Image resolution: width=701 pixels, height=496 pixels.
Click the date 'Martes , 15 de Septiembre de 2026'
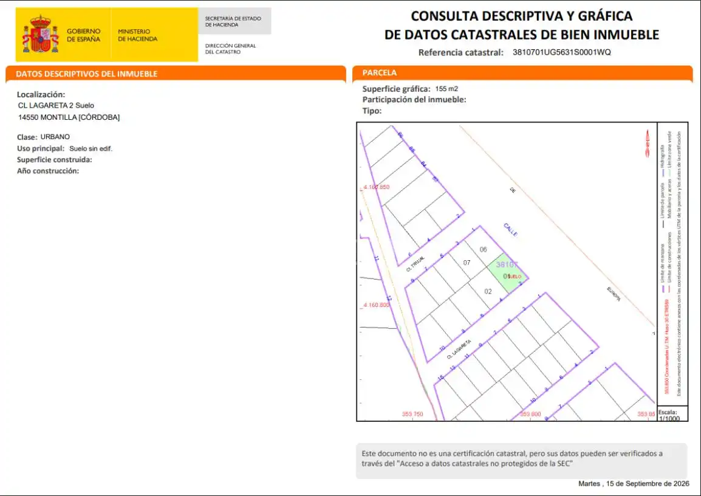tap(634, 484)
